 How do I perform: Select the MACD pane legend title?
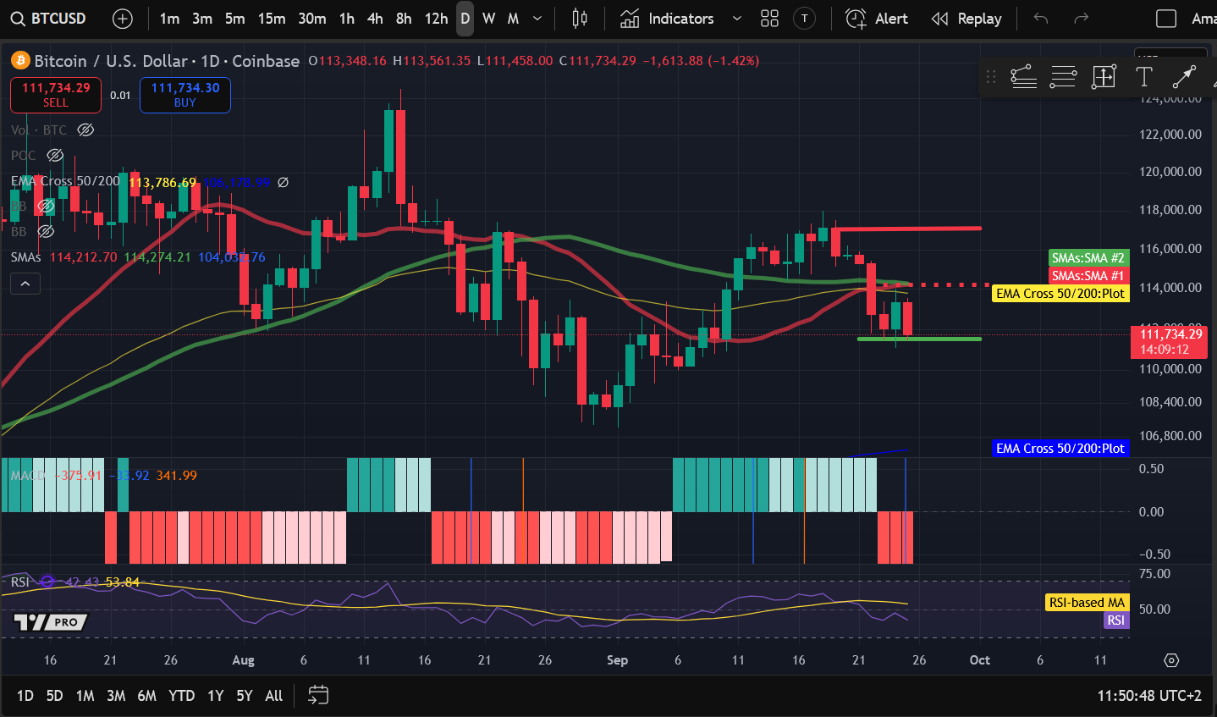point(28,476)
